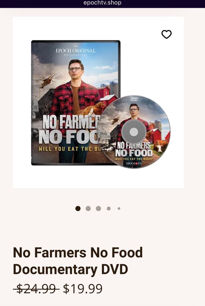Click the DVD logo on the disc
The width and height of the screenshot is (205, 306).
coord(134,99)
